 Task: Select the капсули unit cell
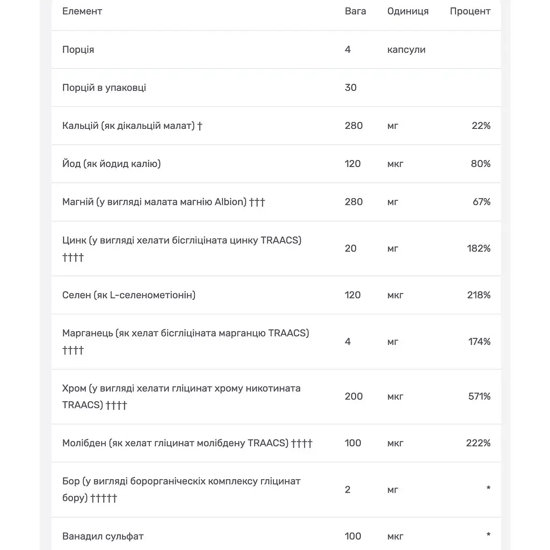406,49
